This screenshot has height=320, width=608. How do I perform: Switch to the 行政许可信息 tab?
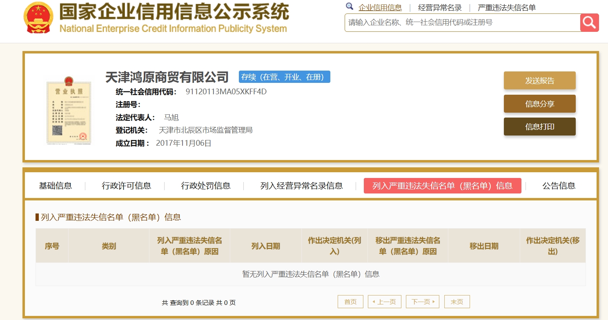coord(126,186)
